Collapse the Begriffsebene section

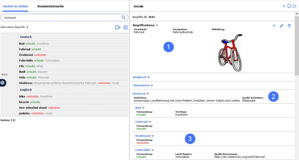point(145,25)
